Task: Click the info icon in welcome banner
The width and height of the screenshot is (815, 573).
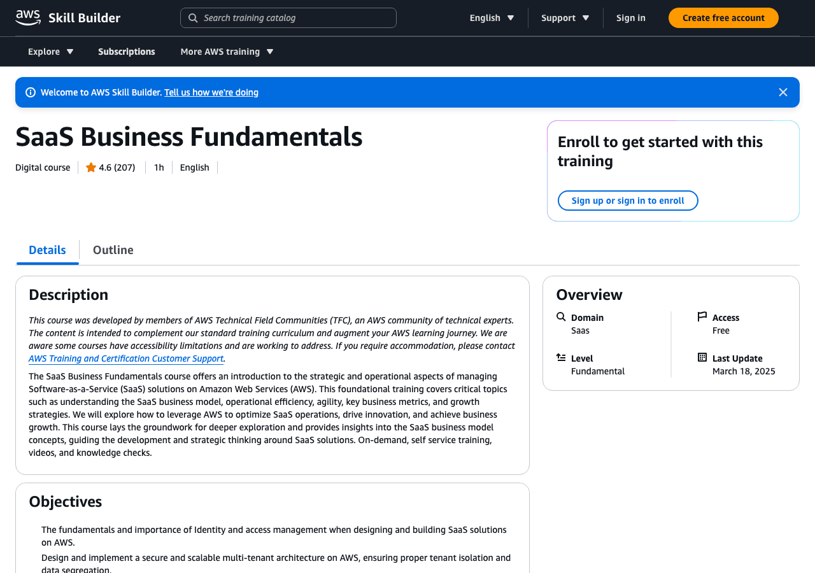Action: [x=31, y=92]
